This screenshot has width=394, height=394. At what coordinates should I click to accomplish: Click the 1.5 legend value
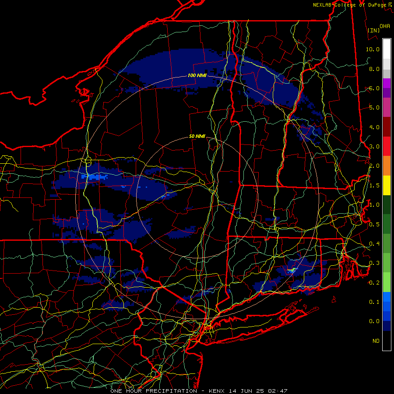point(374,186)
